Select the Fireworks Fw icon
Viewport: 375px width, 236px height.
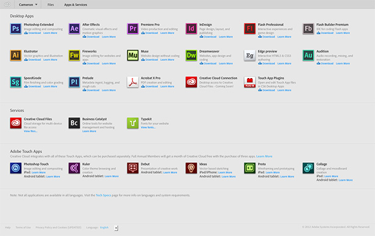click(x=74, y=55)
